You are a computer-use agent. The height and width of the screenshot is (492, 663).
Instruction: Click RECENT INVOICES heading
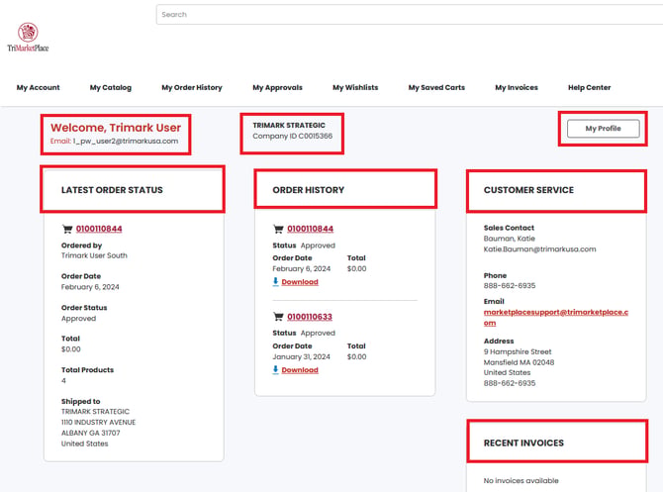tap(523, 443)
